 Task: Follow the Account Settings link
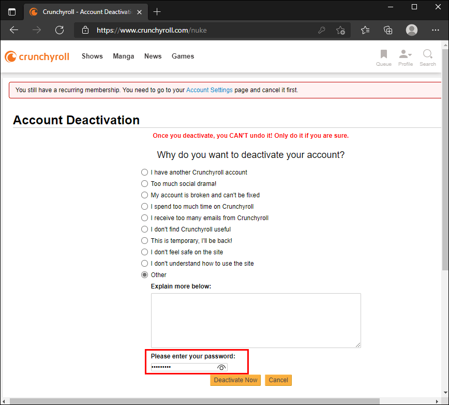209,90
